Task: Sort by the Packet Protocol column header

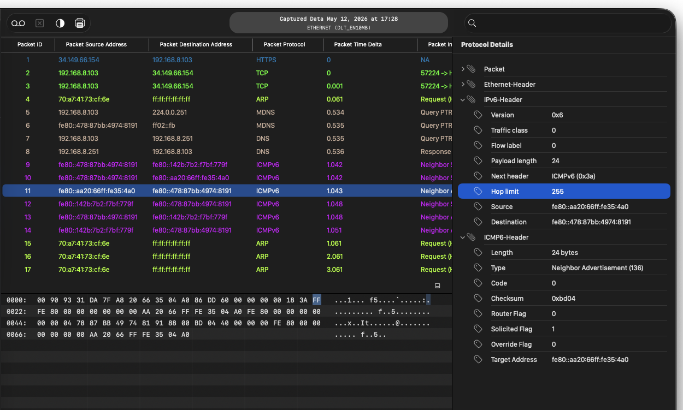Action: (x=284, y=44)
